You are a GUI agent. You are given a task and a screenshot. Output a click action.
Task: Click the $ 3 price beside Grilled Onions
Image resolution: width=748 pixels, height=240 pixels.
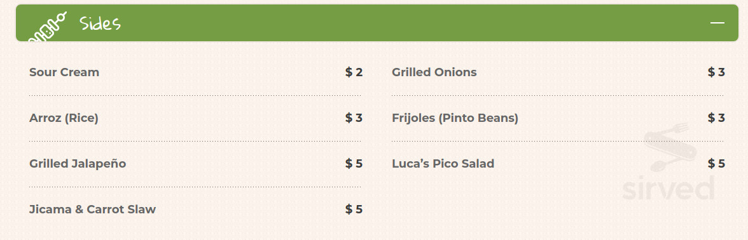coord(716,72)
